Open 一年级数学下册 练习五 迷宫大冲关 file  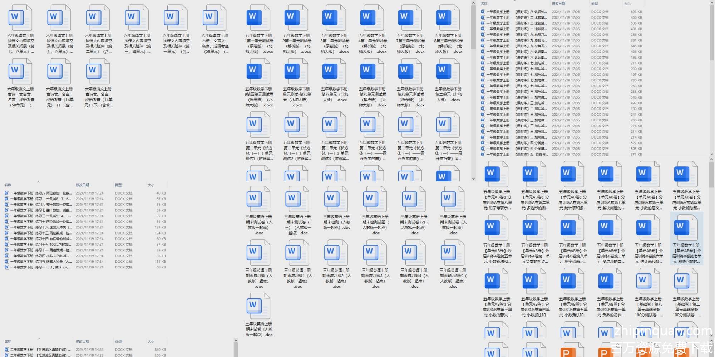[x=39, y=262]
